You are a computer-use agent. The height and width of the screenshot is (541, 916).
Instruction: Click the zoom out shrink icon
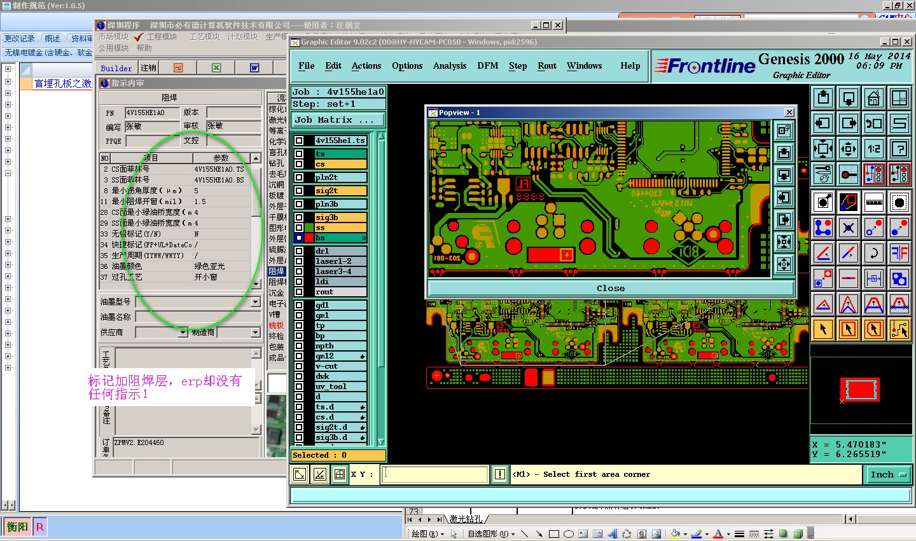coord(849,149)
